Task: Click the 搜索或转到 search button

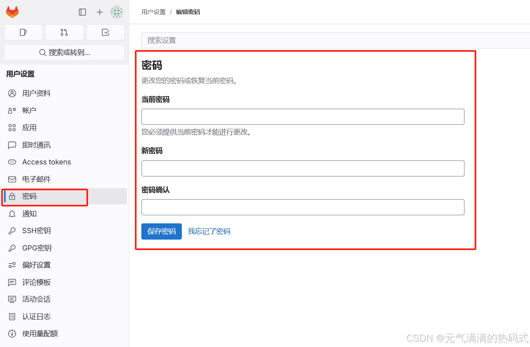Action: coord(65,53)
